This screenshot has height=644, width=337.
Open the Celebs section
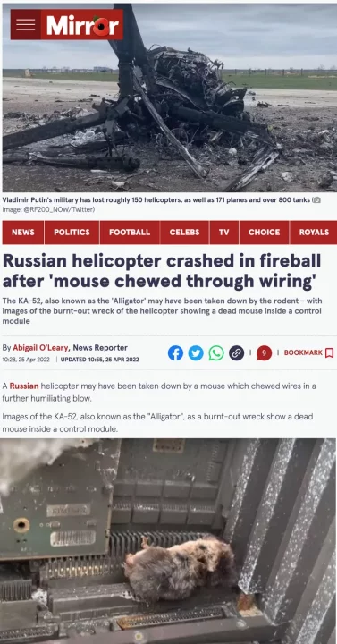tap(184, 233)
